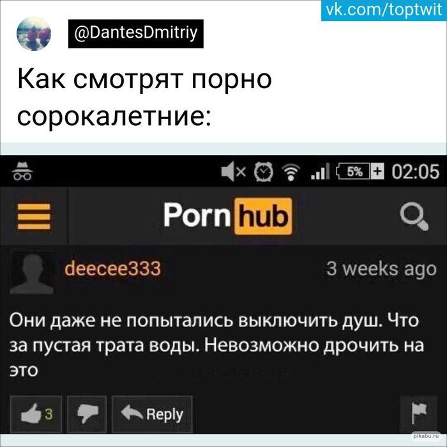Tap the cellular signal bars icon
This screenshot has width=447, height=447.
pyautogui.click(x=320, y=172)
